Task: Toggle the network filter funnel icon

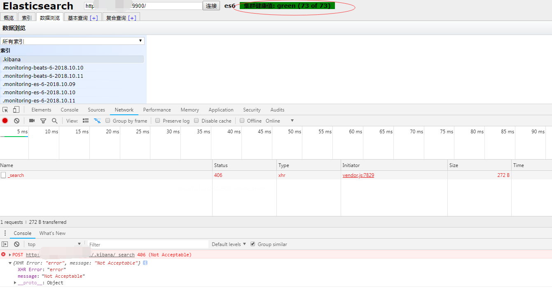Action: [43, 121]
